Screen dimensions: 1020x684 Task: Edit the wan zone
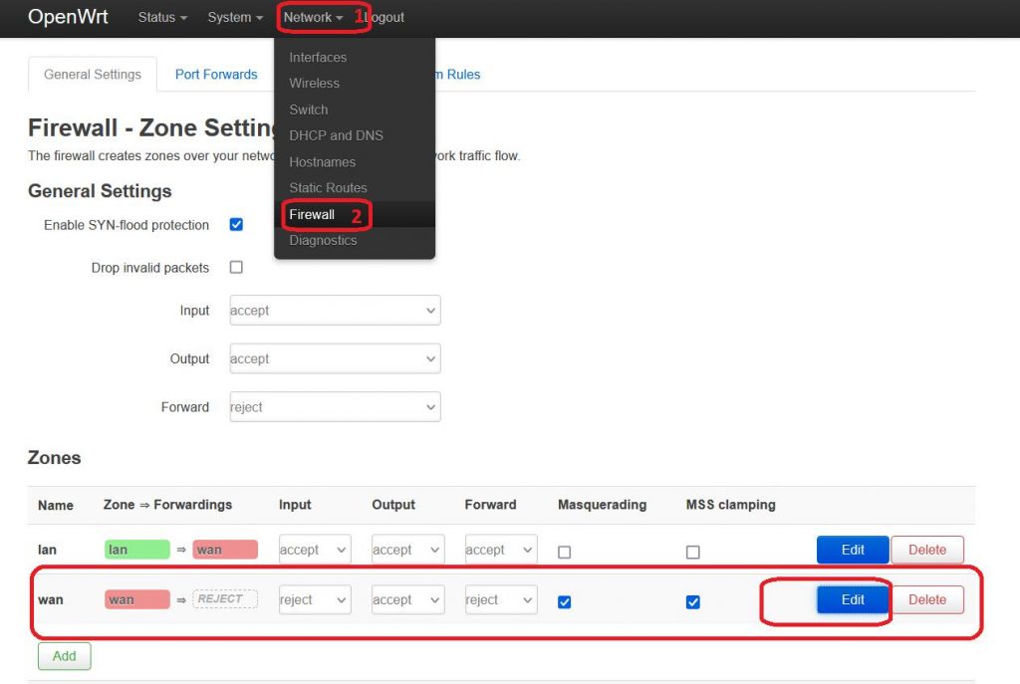(853, 599)
